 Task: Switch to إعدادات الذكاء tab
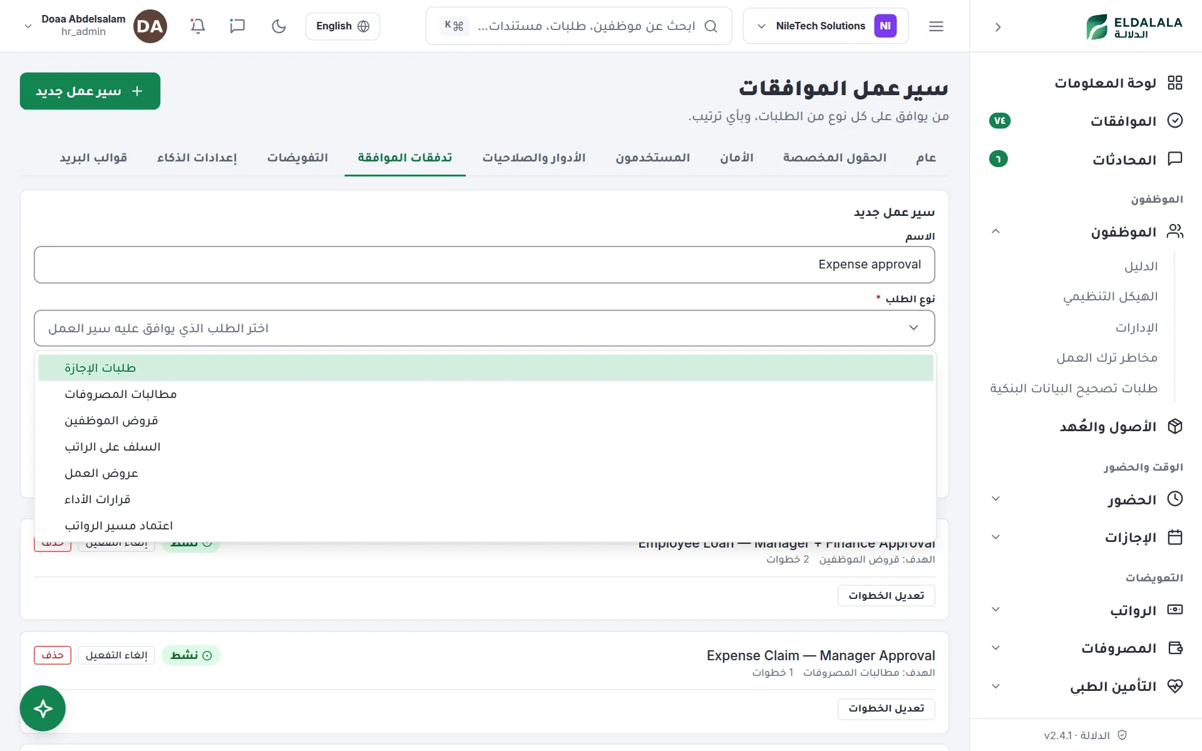click(x=197, y=158)
